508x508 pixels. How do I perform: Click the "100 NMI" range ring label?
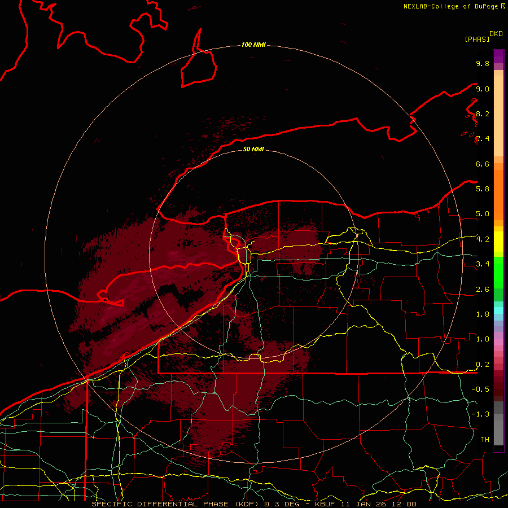point(253,45)
